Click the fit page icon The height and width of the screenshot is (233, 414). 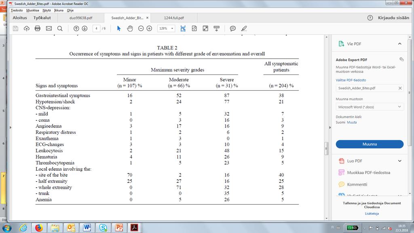194,29
